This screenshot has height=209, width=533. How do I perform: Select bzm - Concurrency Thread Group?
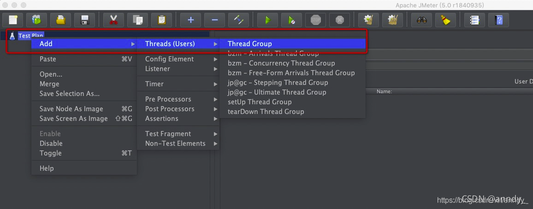pyautogui.click(x=293, y=63)
